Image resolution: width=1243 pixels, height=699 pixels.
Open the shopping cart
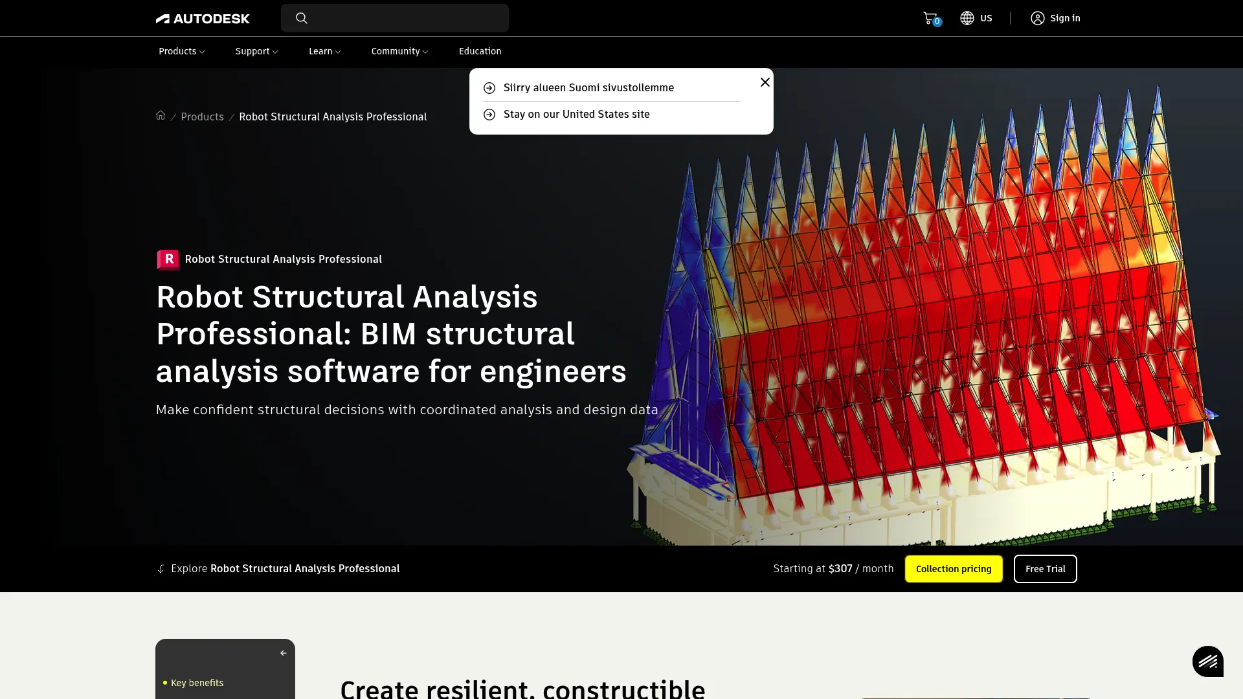[932, 19]
